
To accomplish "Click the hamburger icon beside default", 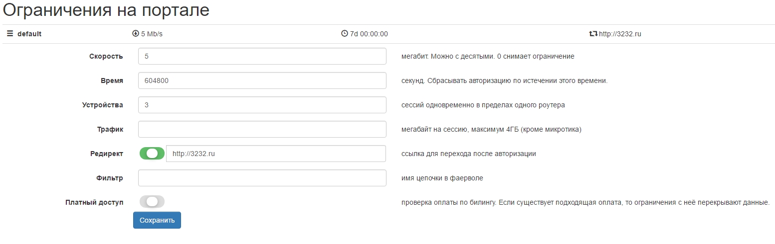I will [x=10, y=34].
